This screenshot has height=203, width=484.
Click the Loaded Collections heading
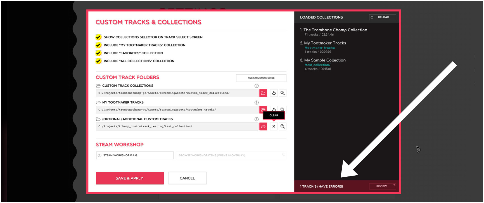(321, 17)
